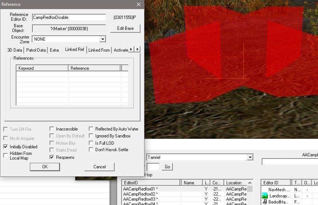
Task: Sort cell list by Name column
Action: [x=192, y=183]
